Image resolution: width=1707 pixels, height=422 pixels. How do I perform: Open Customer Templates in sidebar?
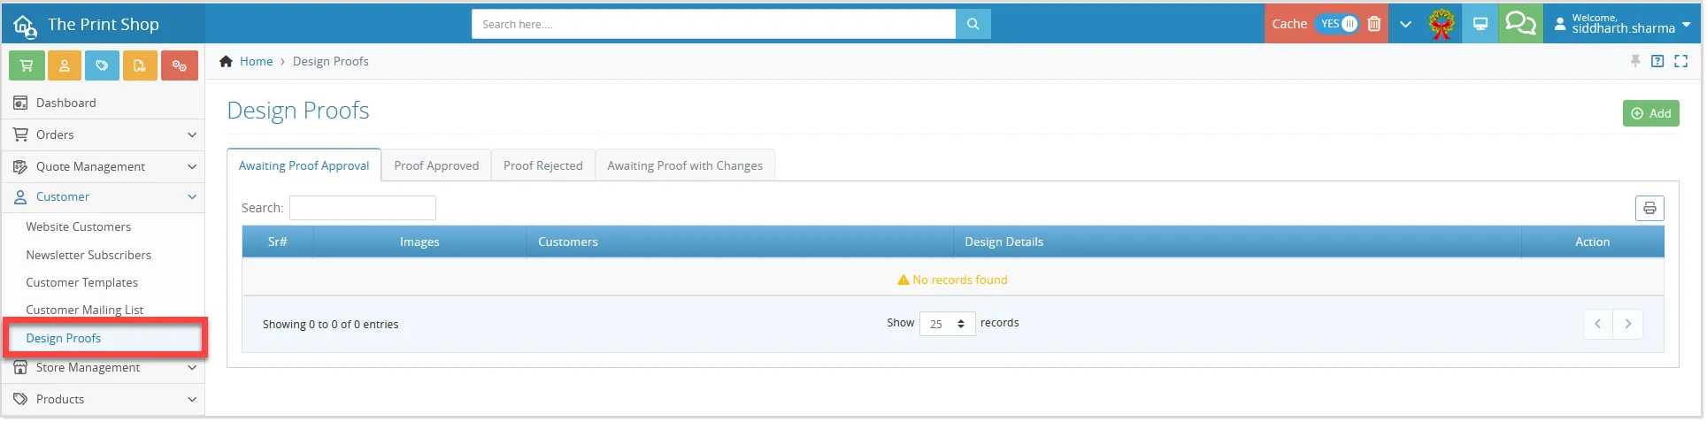(82, 282)
